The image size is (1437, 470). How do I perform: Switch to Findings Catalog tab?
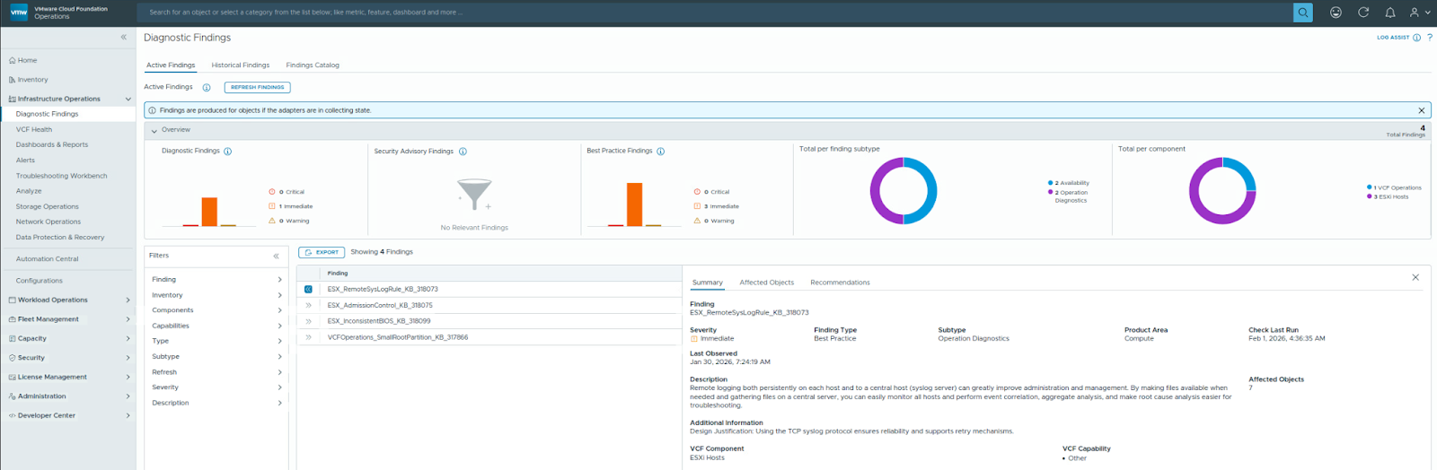313,65
